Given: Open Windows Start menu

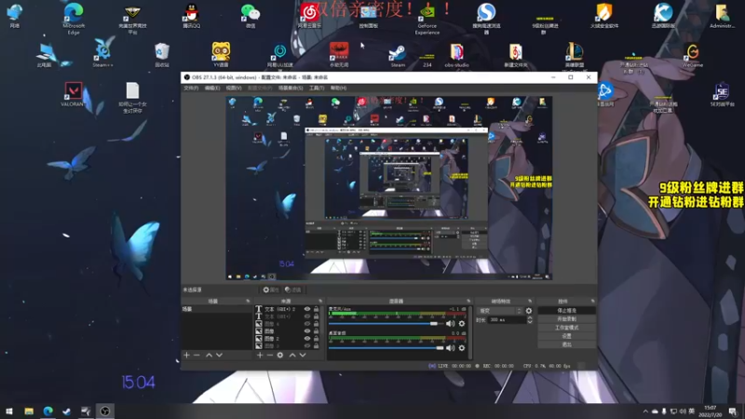Looking at the screenshot, I should 9,411.
